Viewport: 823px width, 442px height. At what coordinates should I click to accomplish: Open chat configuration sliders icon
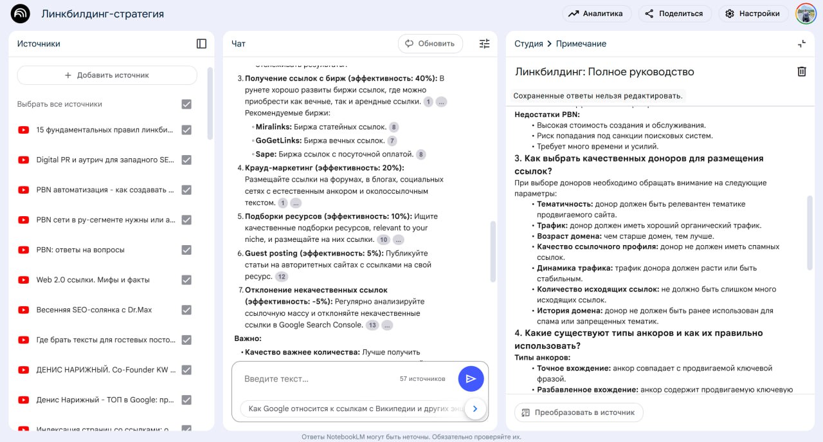[x=484, y=44]
